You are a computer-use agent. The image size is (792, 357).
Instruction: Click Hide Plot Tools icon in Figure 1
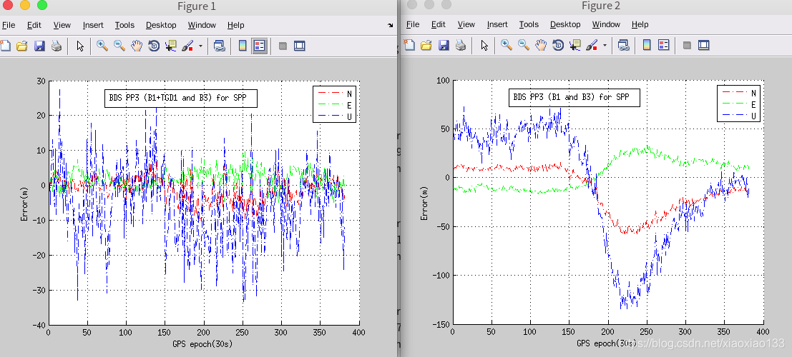(283, 46)
